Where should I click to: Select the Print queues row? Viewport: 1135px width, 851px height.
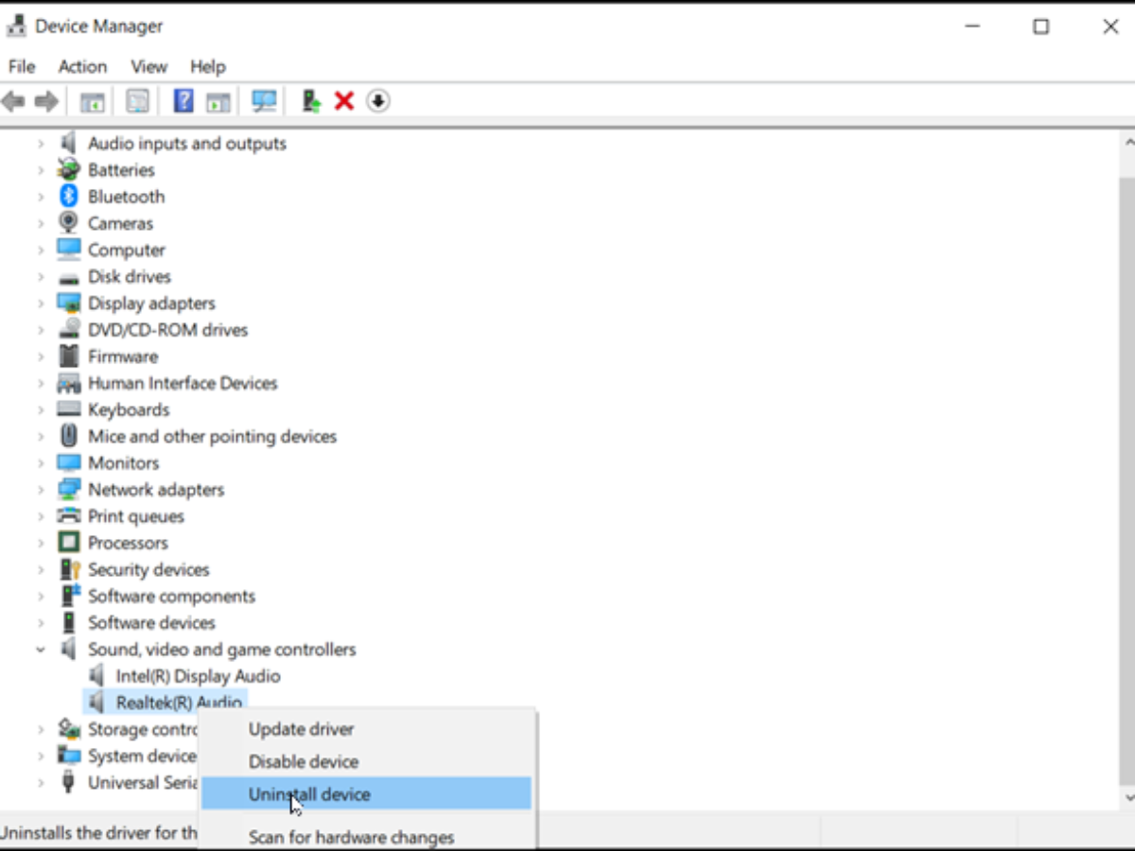[136, 516]
